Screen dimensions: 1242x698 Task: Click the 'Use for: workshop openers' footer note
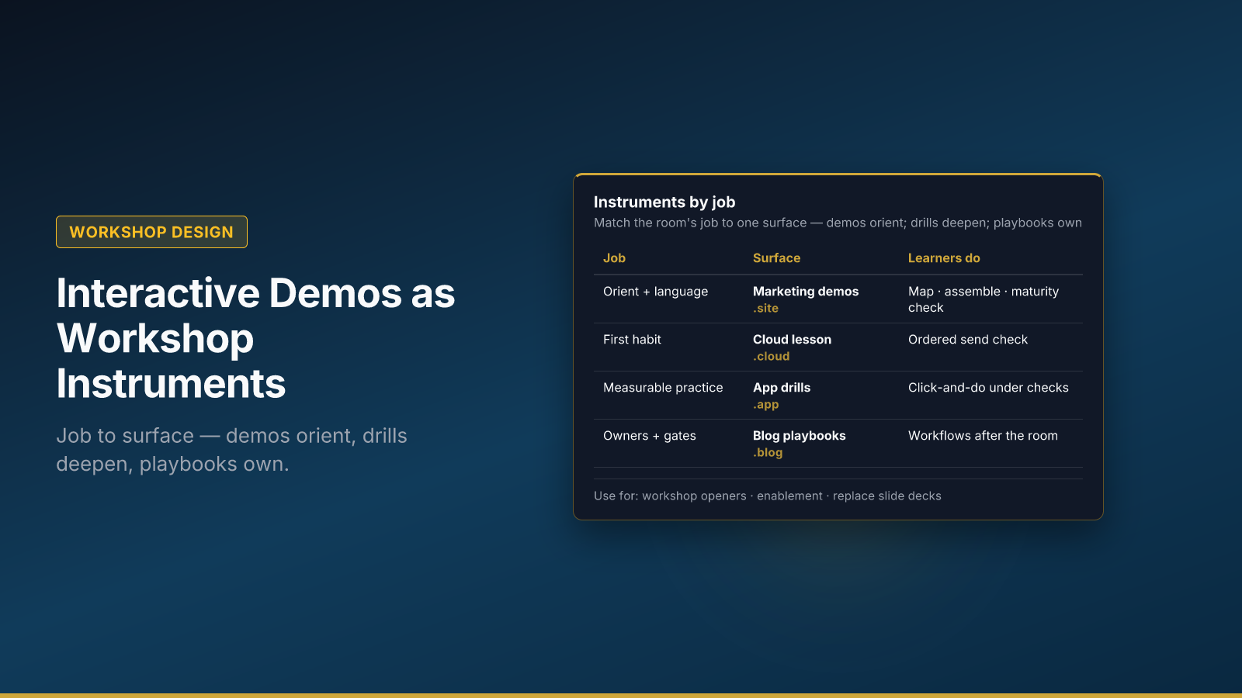click(768, 496)
